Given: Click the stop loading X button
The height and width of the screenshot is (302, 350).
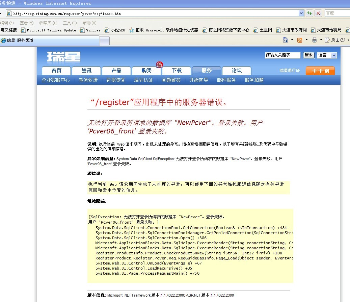Looking at the screenshot, I should click(318, 14).
